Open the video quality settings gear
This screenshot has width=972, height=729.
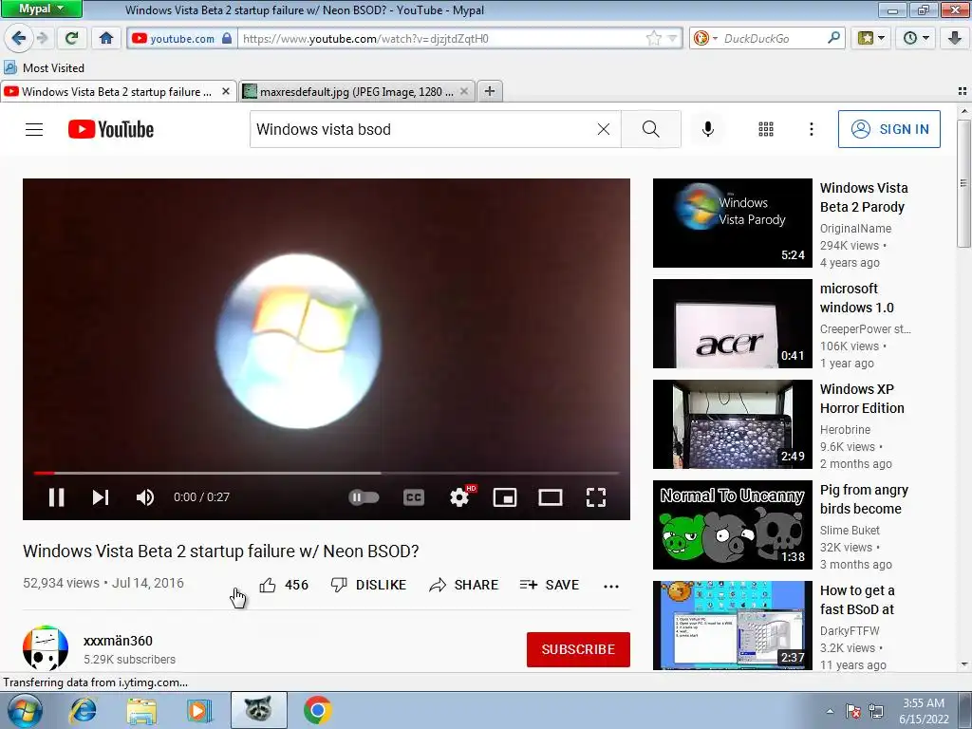coord(460,497)
